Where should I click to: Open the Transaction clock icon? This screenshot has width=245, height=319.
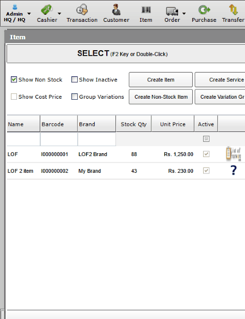82,10
